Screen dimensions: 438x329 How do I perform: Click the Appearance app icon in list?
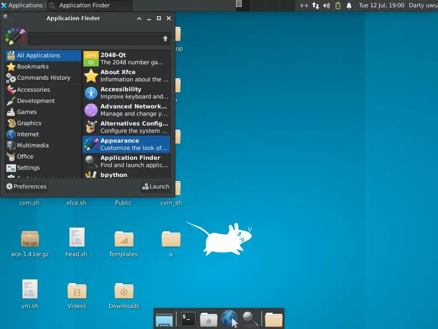91,144
